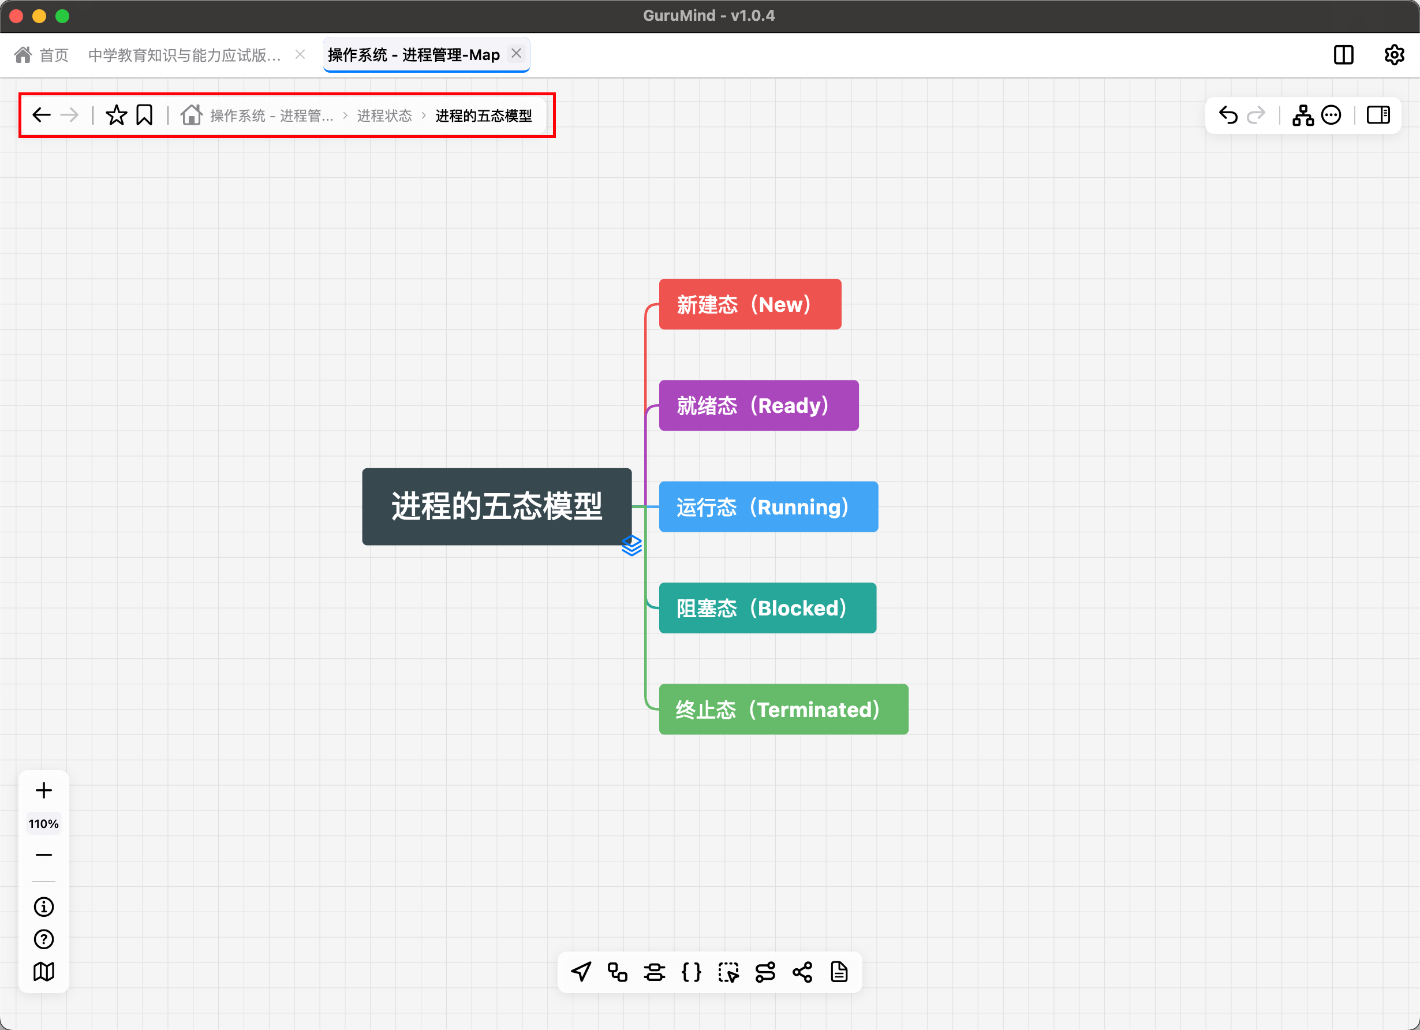1420x1030 pixels.
Task: Toggle the minimap view icon
Action: 44,971
